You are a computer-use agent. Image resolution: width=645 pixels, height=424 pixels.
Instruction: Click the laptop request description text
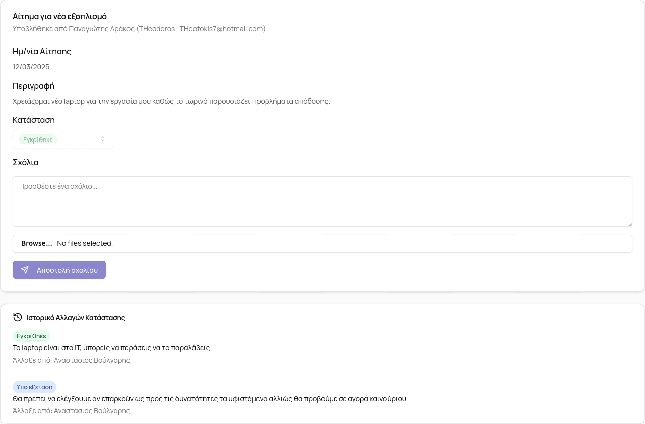pos(171,101)
